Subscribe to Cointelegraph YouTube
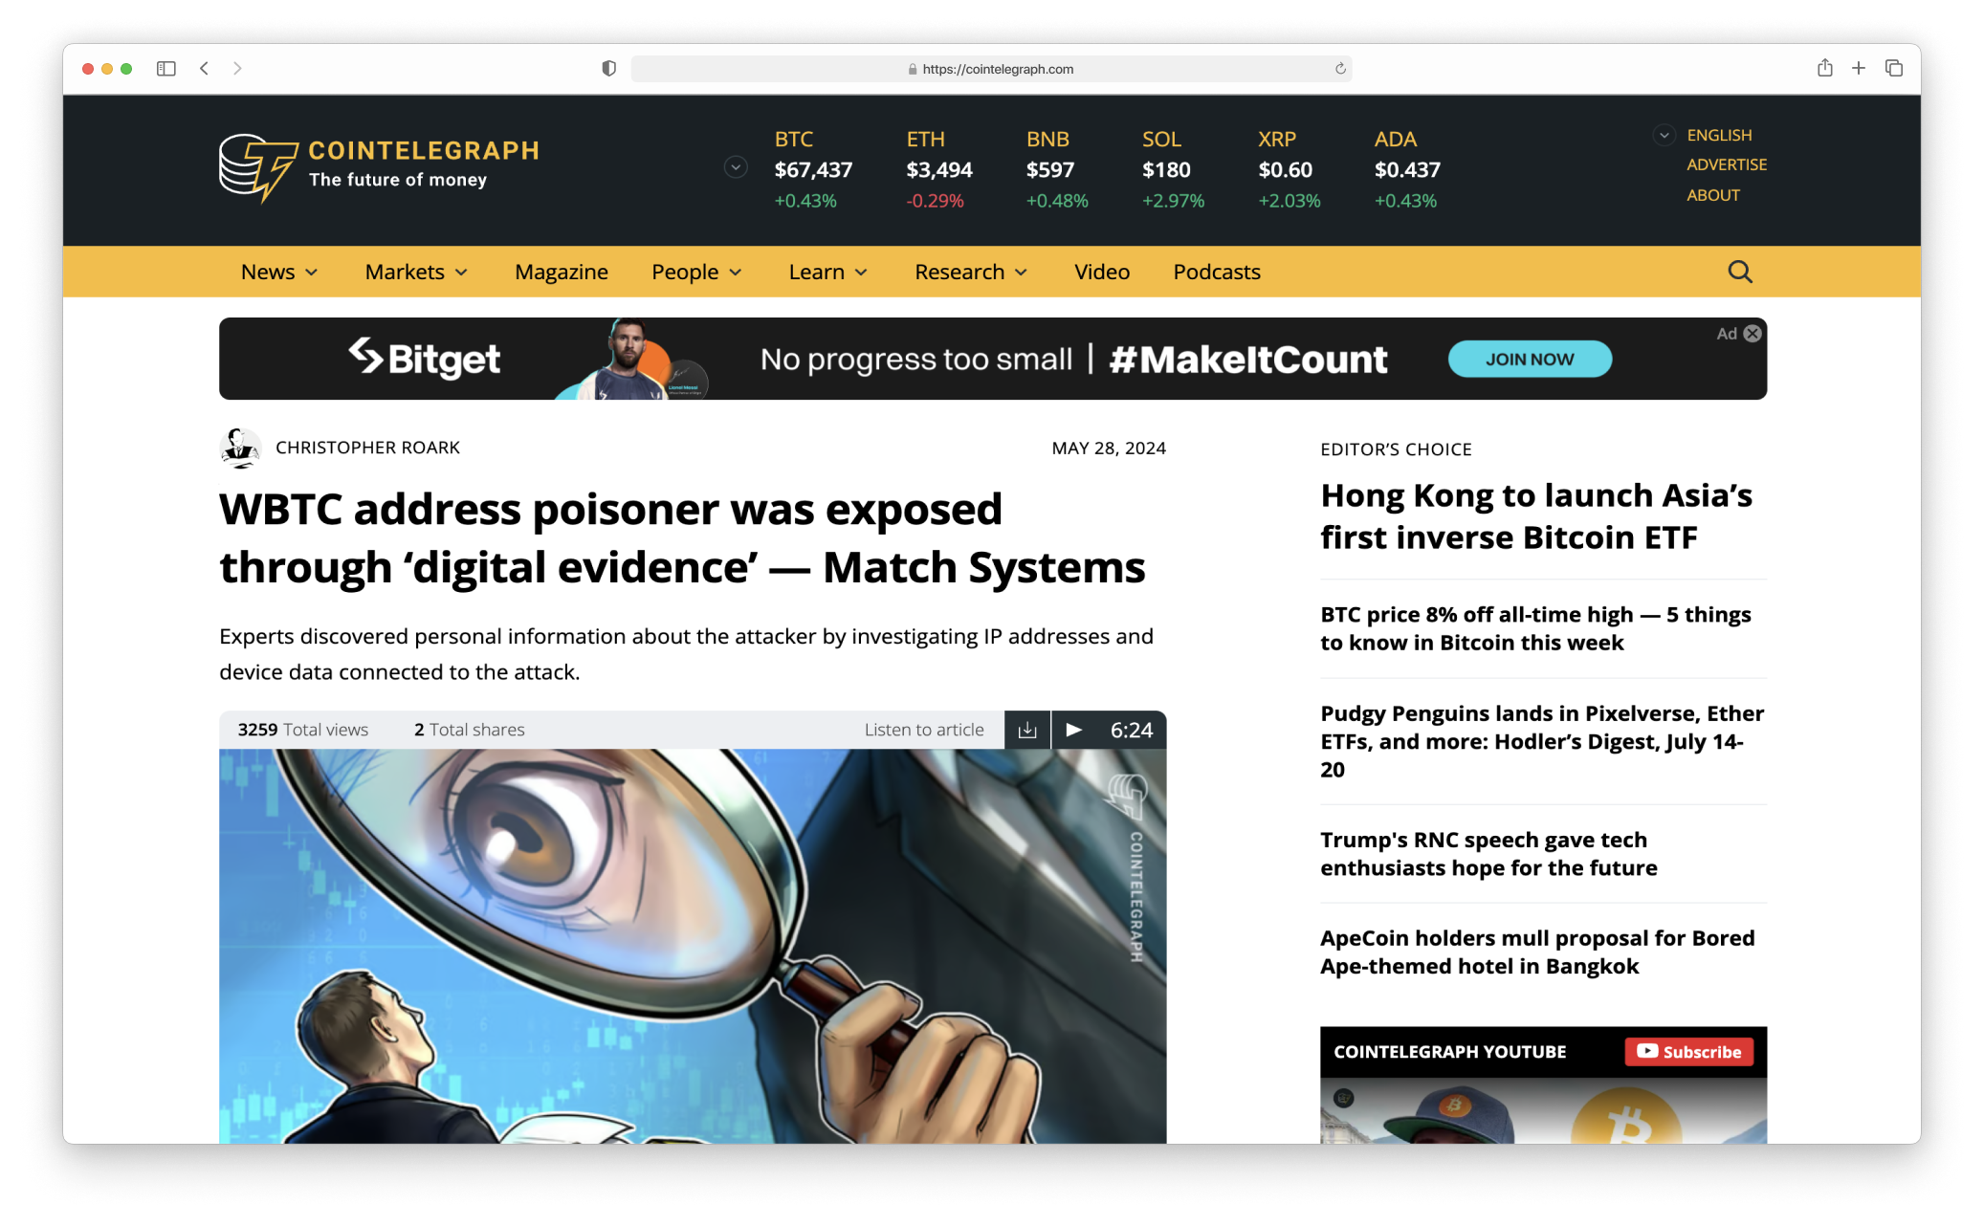The height and width of the screenshot is (1226, 1984). tap(1688, 1052)
